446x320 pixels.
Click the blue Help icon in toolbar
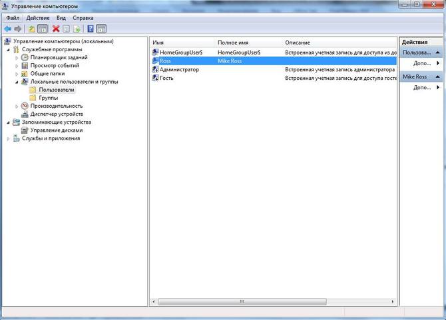pyautogui.click(x=90, y=29)
